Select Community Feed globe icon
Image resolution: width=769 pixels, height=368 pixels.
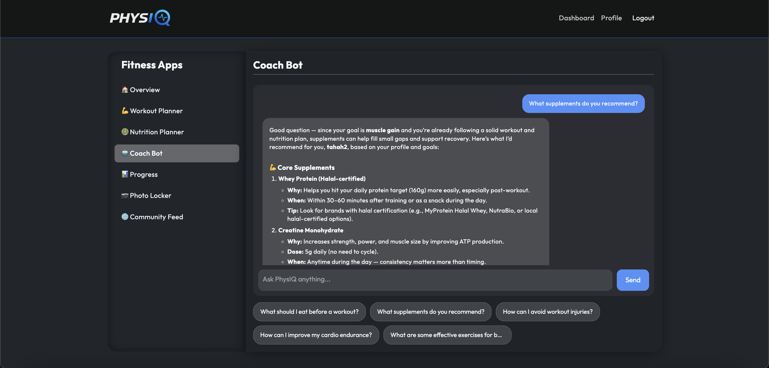point(125,217)
